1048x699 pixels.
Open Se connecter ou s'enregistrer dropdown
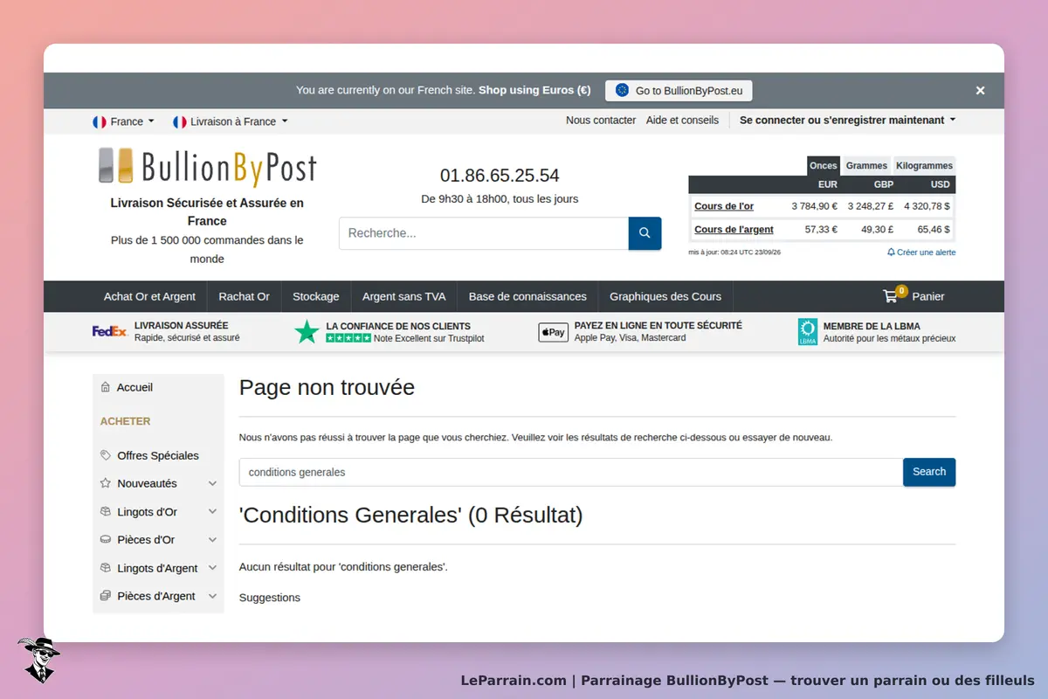click(847, 120)
